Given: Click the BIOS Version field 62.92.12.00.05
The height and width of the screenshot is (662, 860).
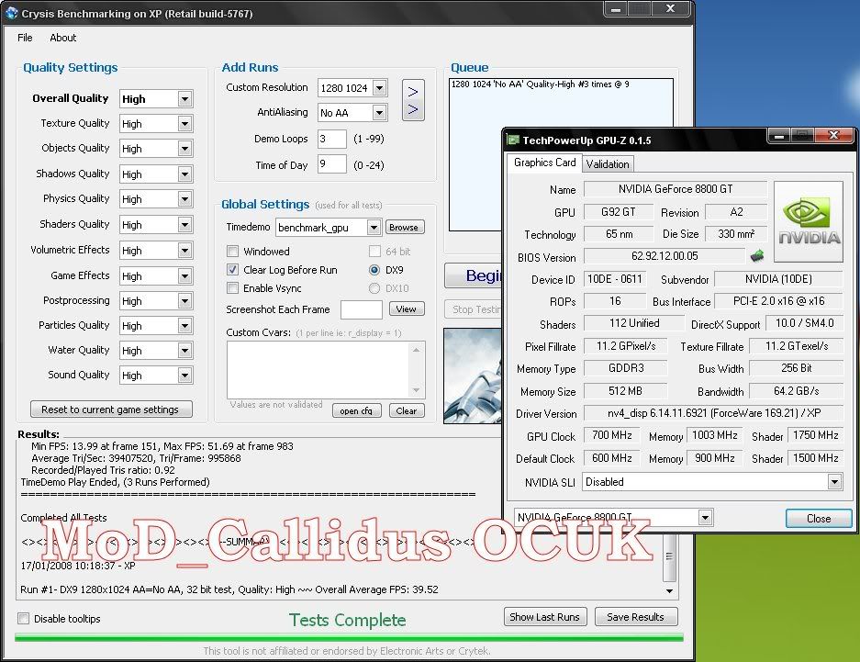Looking at the screenshot, I should tap(665, 255).
